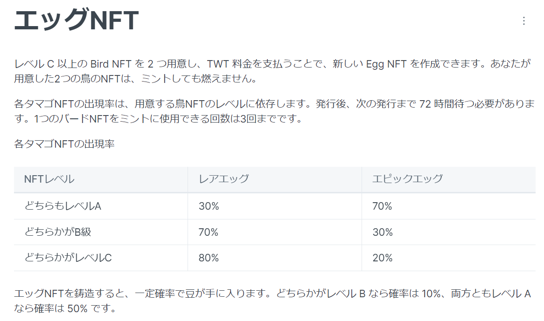Click the どちらかがB級 row label
The image size is (544, 321).
pos(57,232)
